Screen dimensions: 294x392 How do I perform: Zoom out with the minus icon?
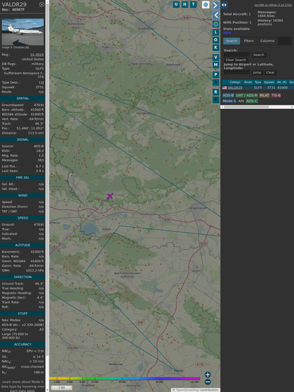(208, 382)
